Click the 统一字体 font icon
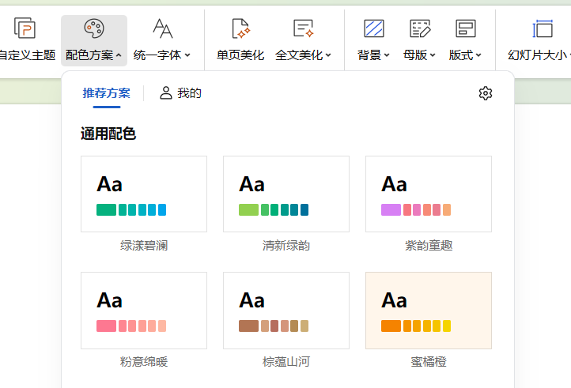 [x=162, y=29]
